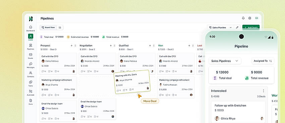
Task: Open Ricardo Alvarez's $2300 Won card
Action: coord(176,64)
